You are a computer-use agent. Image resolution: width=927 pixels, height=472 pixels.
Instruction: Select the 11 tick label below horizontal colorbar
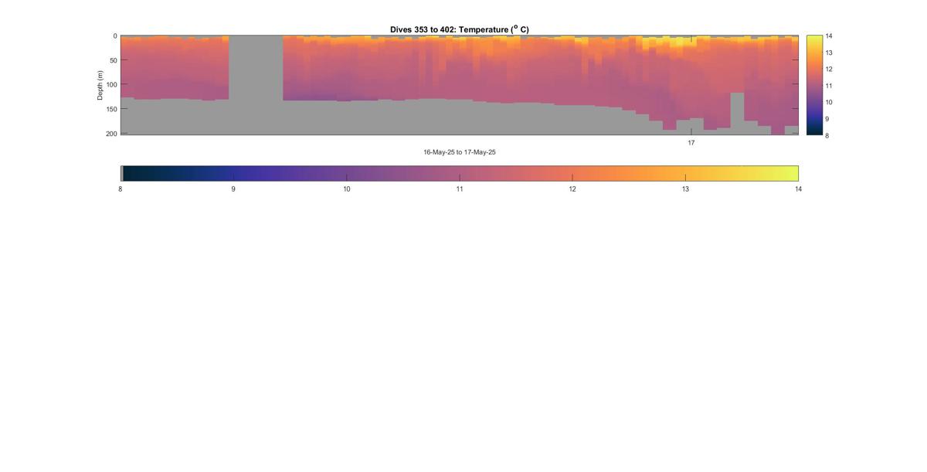[460, 189]
